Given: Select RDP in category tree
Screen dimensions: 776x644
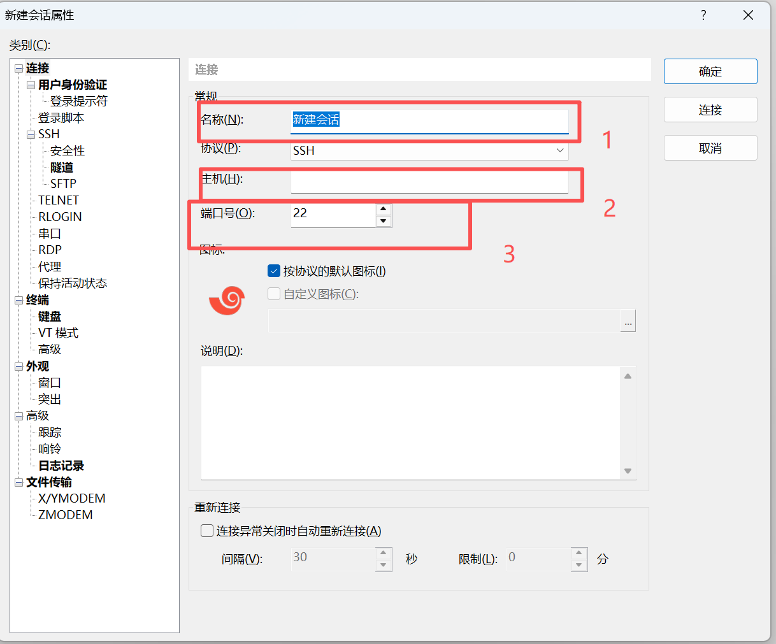Looking at the screenshot, I should [50, 250].
